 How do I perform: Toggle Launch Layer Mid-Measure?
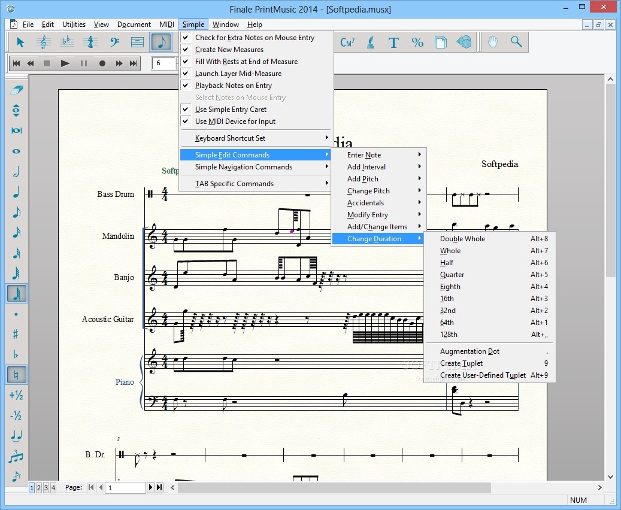click(256, 74)
